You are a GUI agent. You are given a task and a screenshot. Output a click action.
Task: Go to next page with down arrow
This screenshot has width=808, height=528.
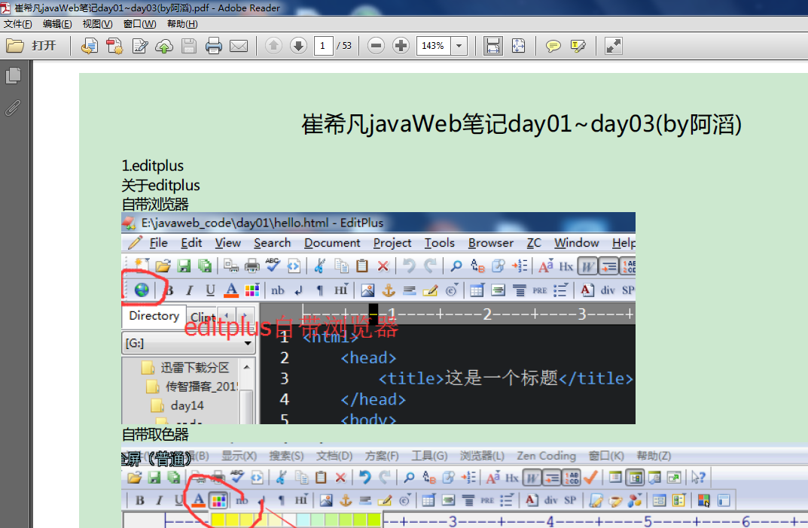point(298,46)
